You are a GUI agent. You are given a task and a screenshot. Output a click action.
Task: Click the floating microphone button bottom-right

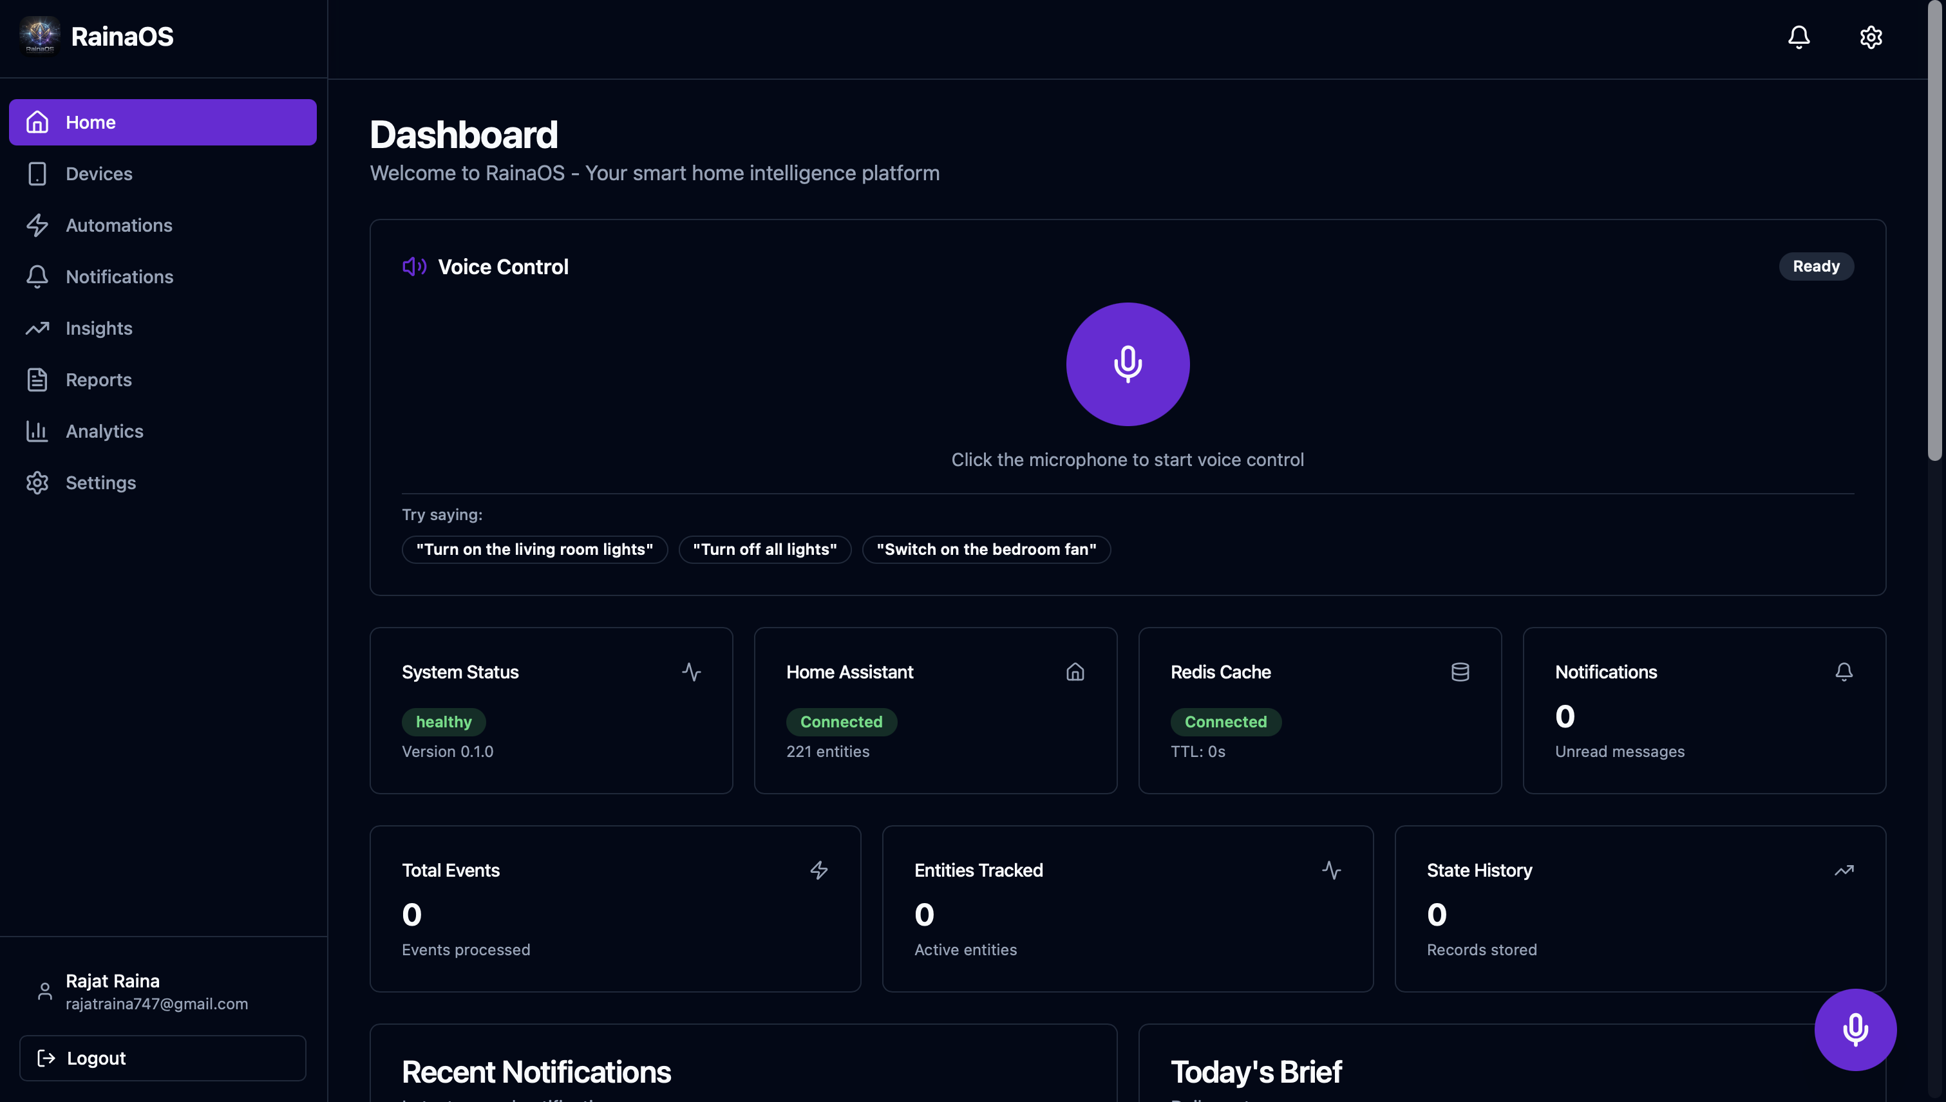pyautogui.click(x=1855, y=1029)
